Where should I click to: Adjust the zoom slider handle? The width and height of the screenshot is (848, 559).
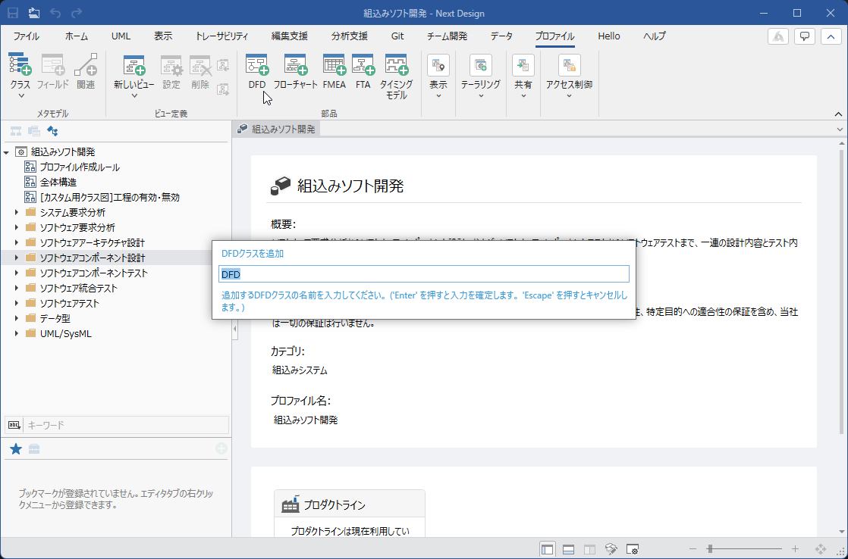click(x=710, y=549)
